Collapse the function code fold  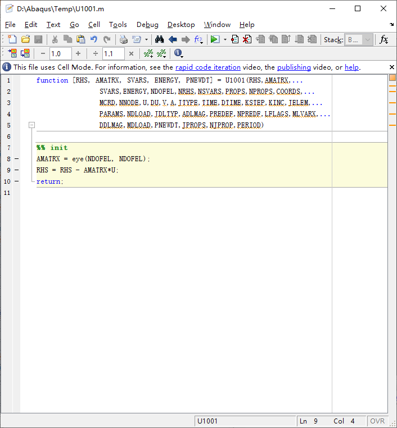pos(31,125)
